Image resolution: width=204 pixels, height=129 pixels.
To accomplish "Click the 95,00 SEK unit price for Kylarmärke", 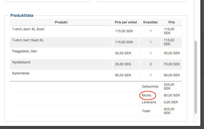I will coord(123,75).
